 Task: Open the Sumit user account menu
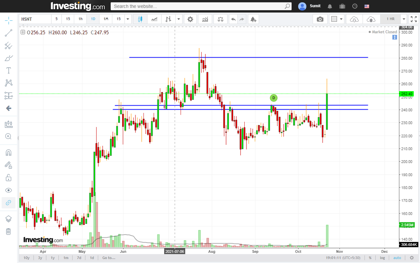pos(310,6)
